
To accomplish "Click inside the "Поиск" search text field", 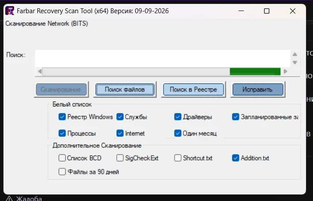I will point(163,58).
